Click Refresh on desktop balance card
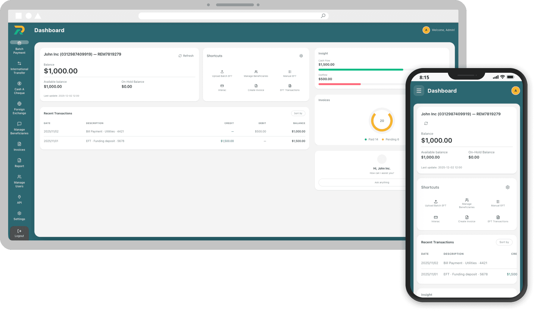The height and width of the screenshot is (311, 535). coord(186,56)
